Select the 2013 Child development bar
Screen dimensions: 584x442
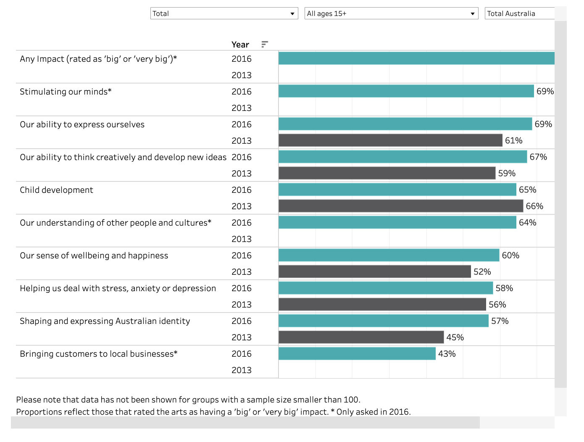tap(401, 206)
